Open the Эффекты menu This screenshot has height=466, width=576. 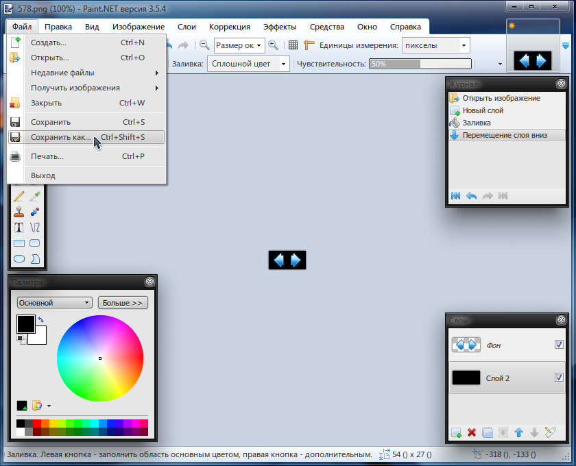coord(280,27)
